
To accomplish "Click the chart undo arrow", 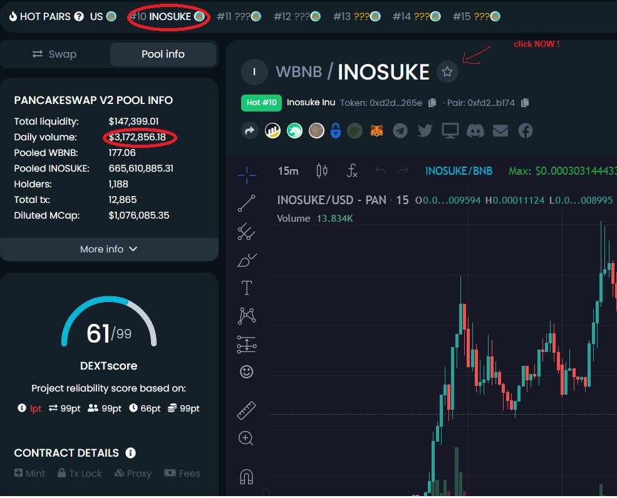I will coord(380,171).
